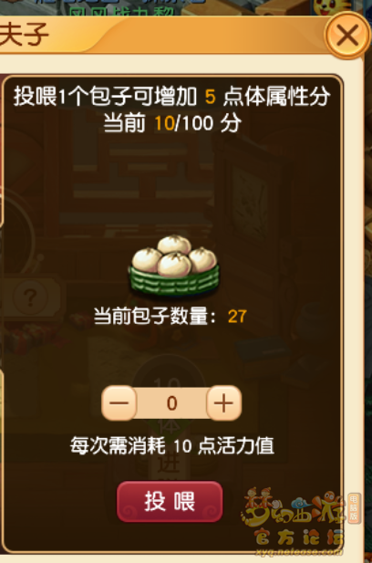This screenshot has height=563, width=372.
Task: Select the quantity field showing 0
Action: 171,403
